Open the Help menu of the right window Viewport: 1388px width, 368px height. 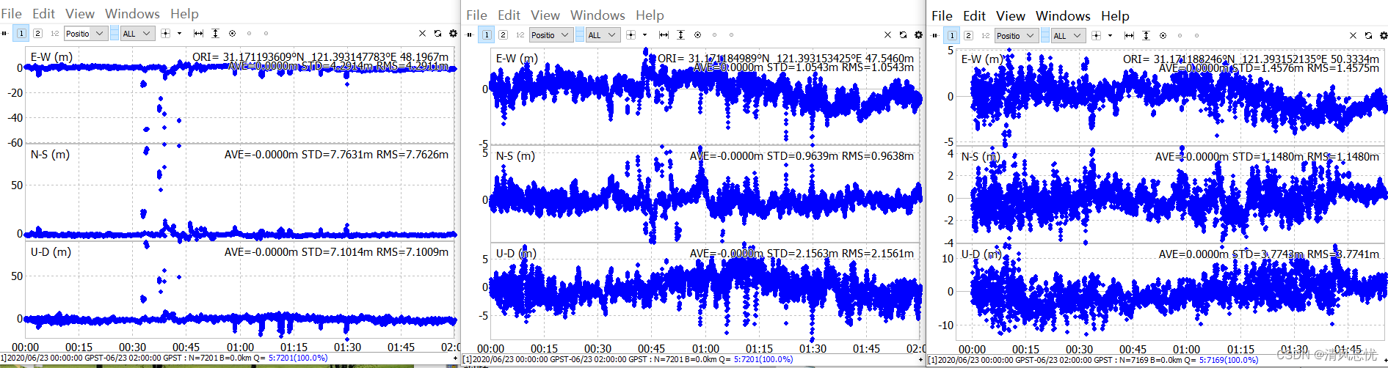[x=1115, y=16]
